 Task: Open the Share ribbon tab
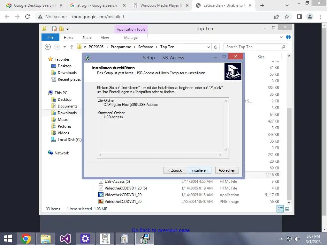(x=87, y=38)
